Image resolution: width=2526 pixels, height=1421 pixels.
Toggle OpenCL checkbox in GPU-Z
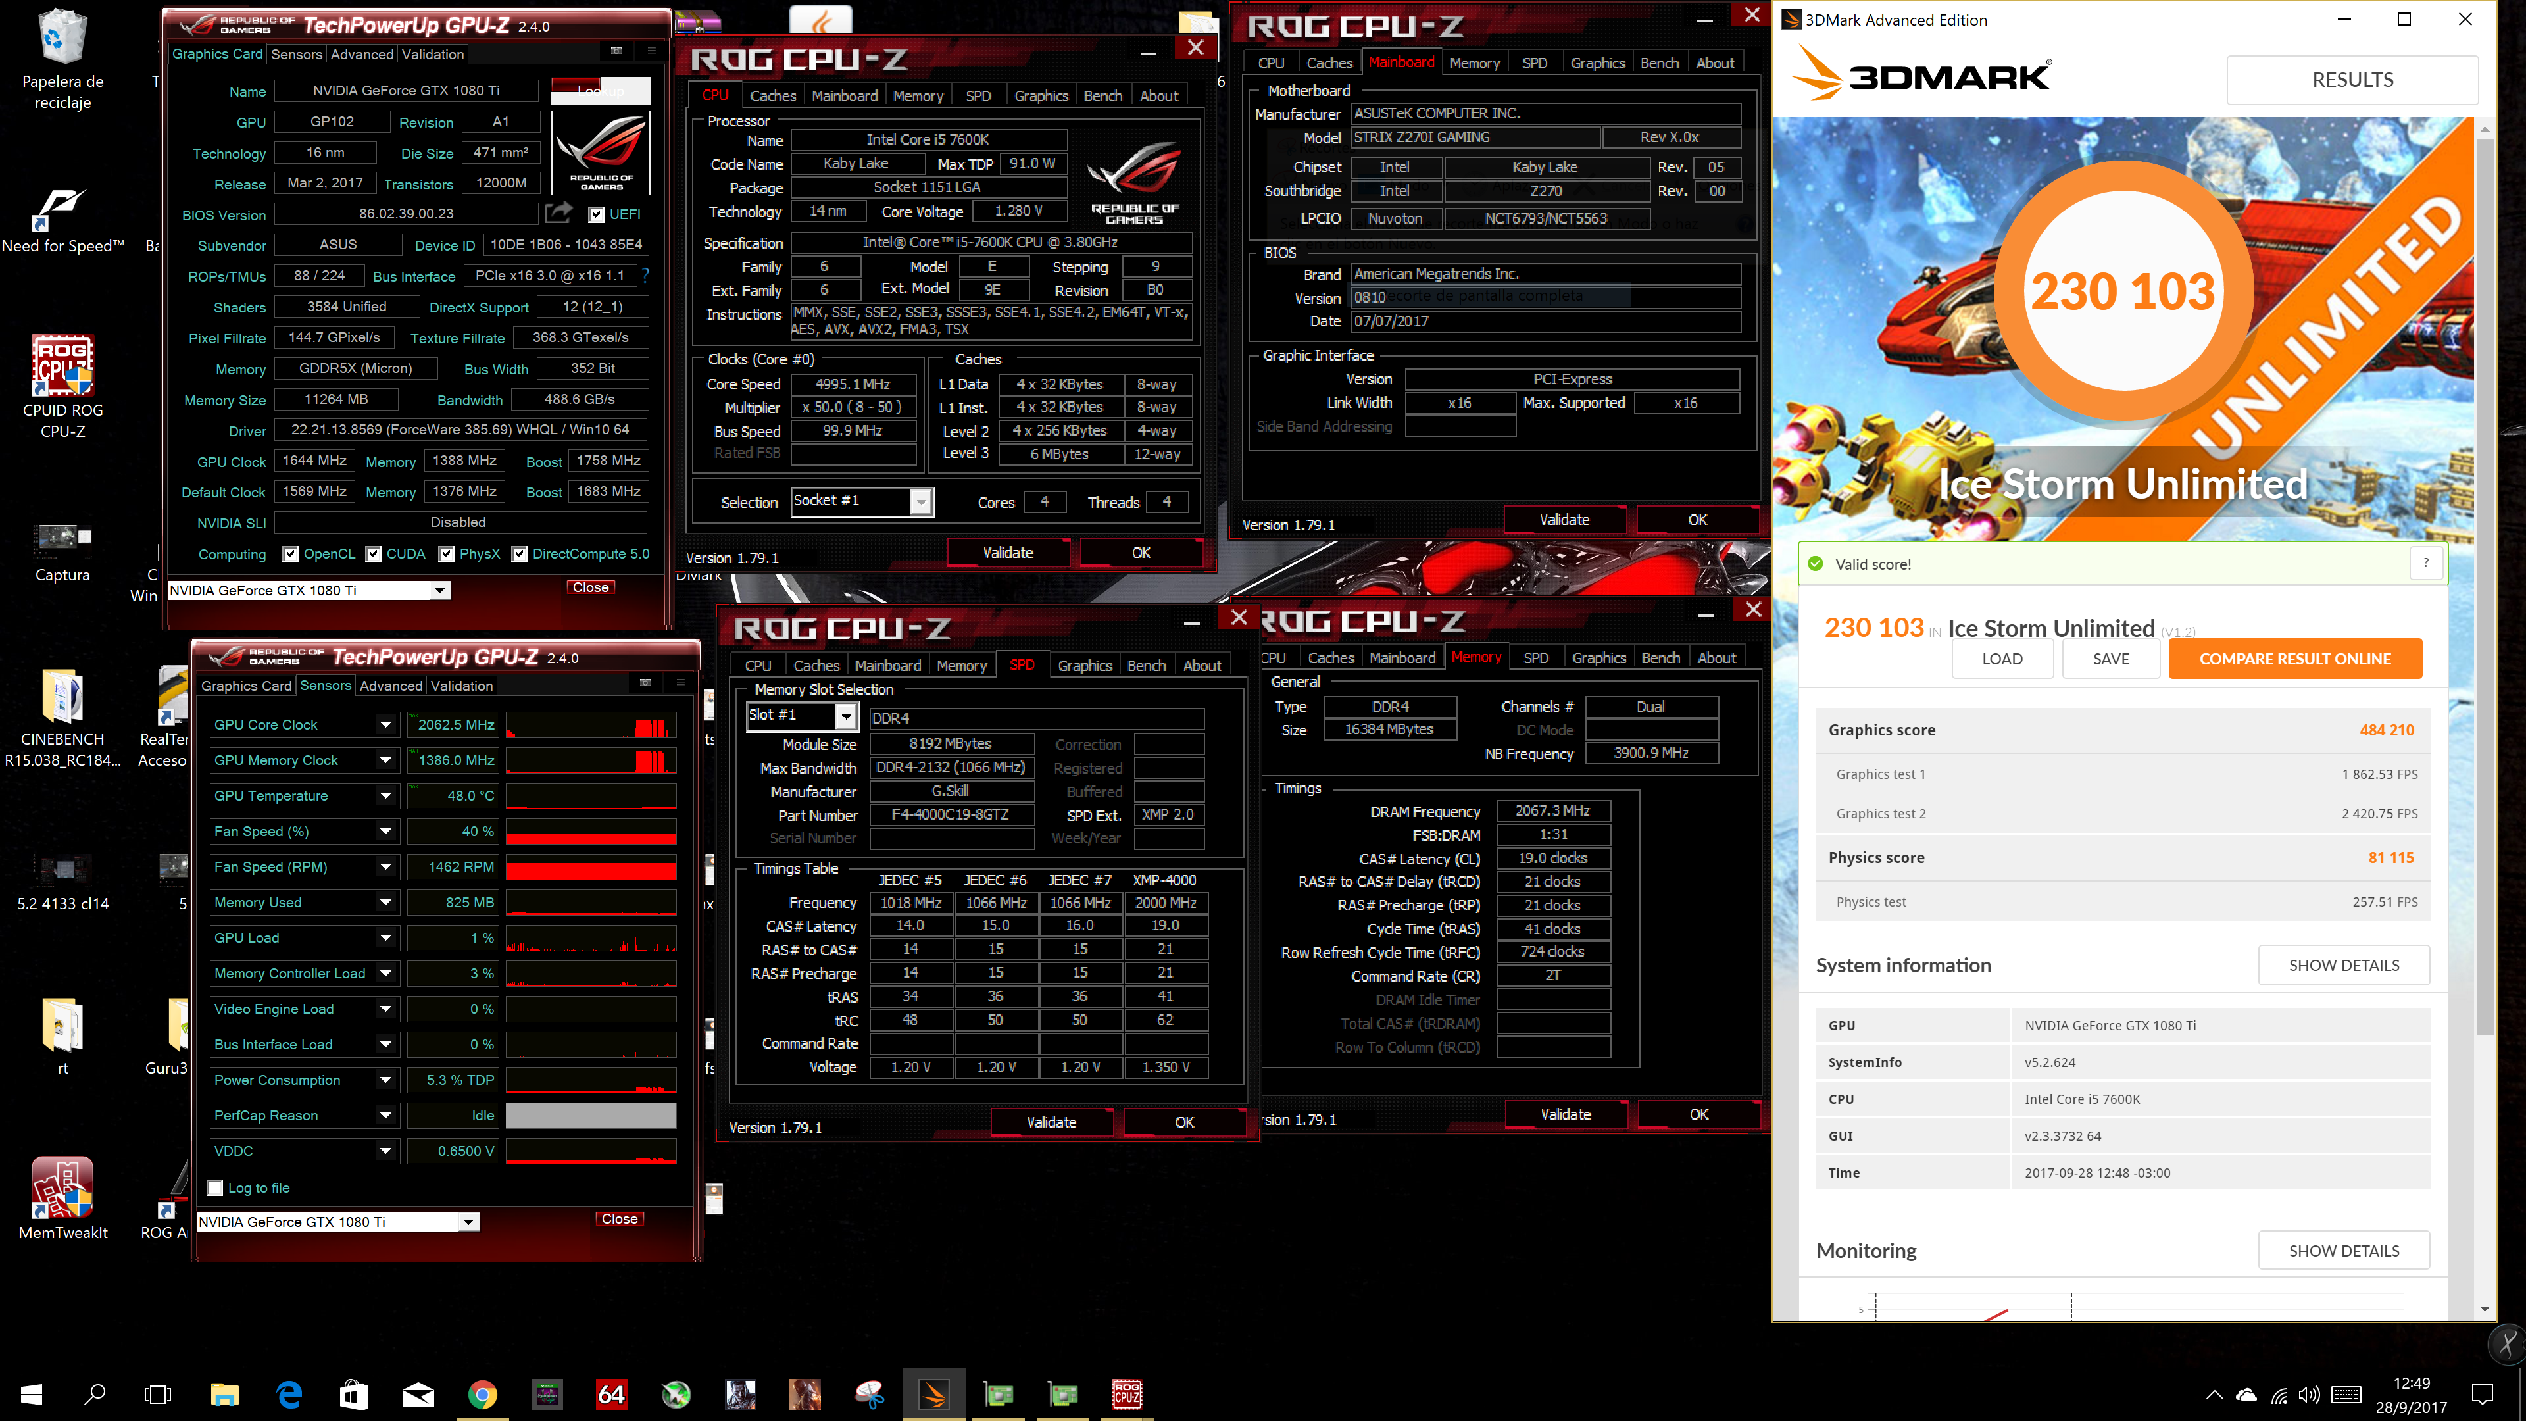(290, 554)
